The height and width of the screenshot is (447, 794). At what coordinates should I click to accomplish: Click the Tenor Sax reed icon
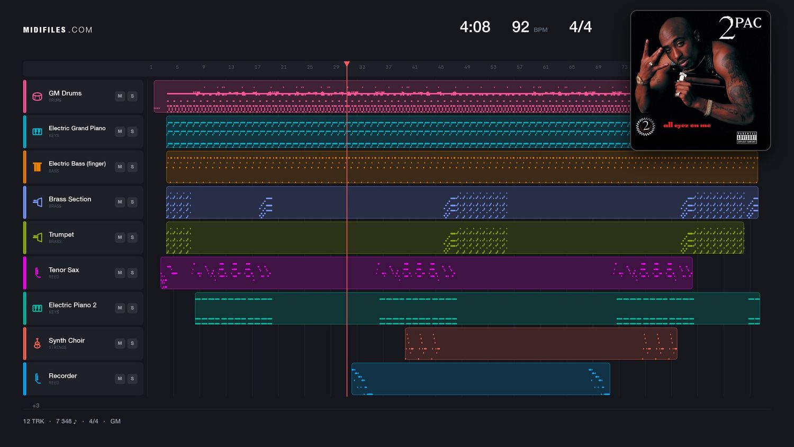[x=38, y=273]
